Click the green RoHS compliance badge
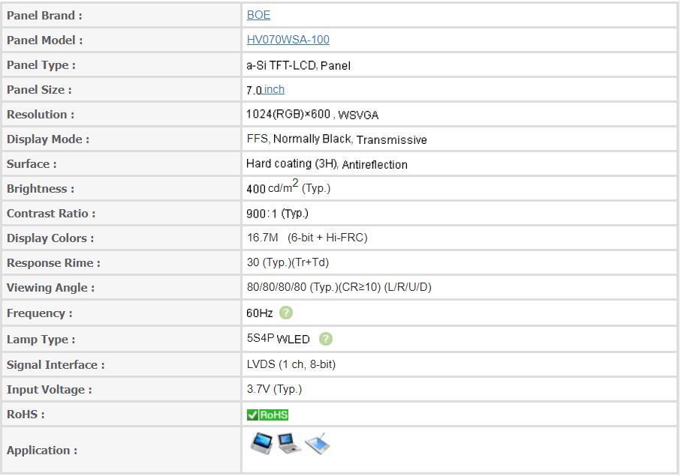 pos(267,415)
